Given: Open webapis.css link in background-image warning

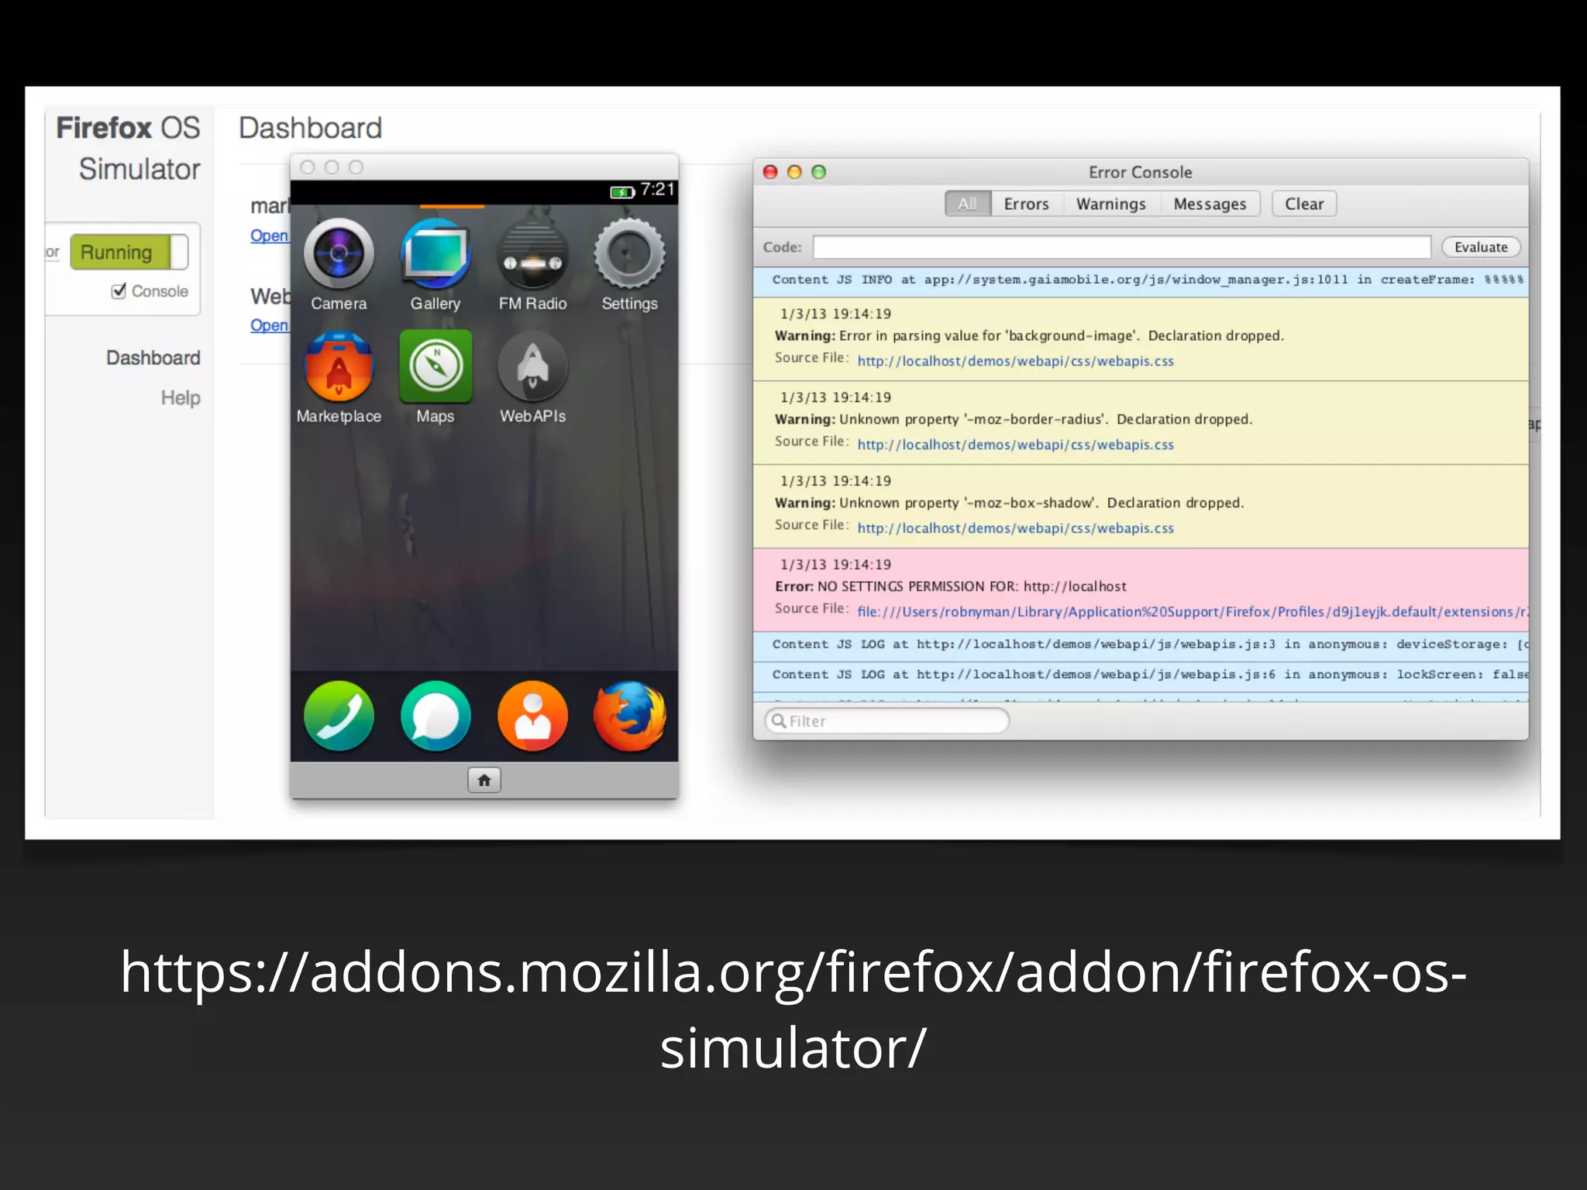Looking at the screenshot, I should (1015, 361).
